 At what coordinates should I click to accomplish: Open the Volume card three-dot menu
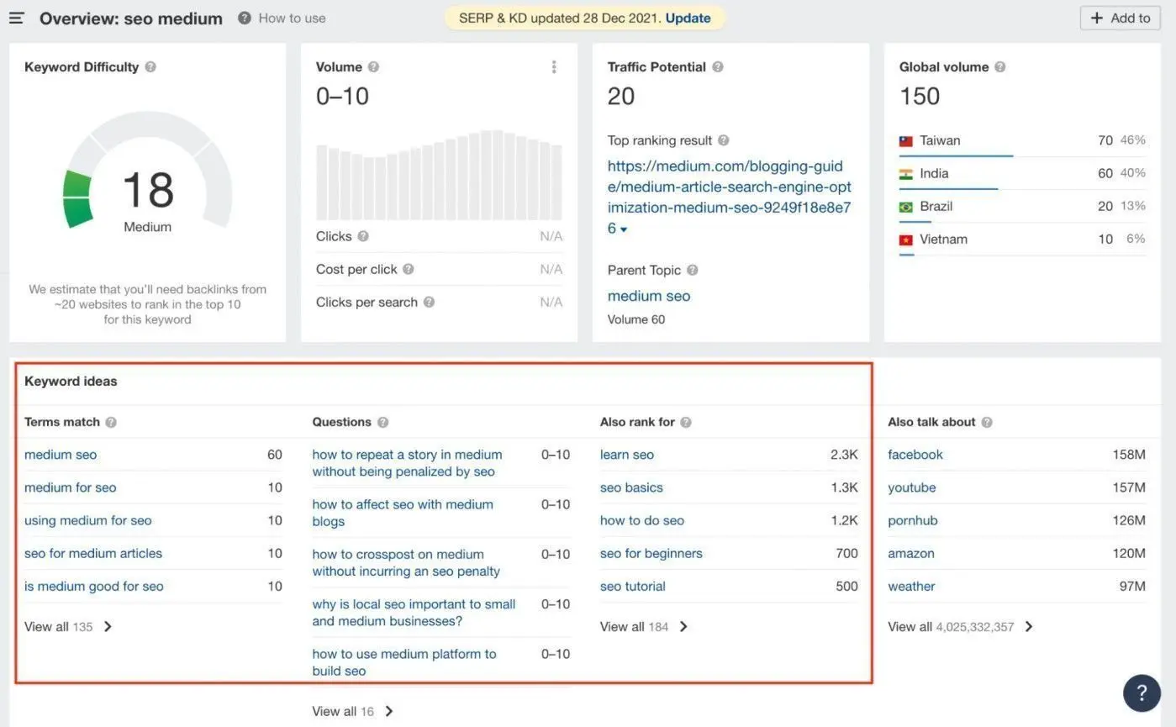click(553, 67)
